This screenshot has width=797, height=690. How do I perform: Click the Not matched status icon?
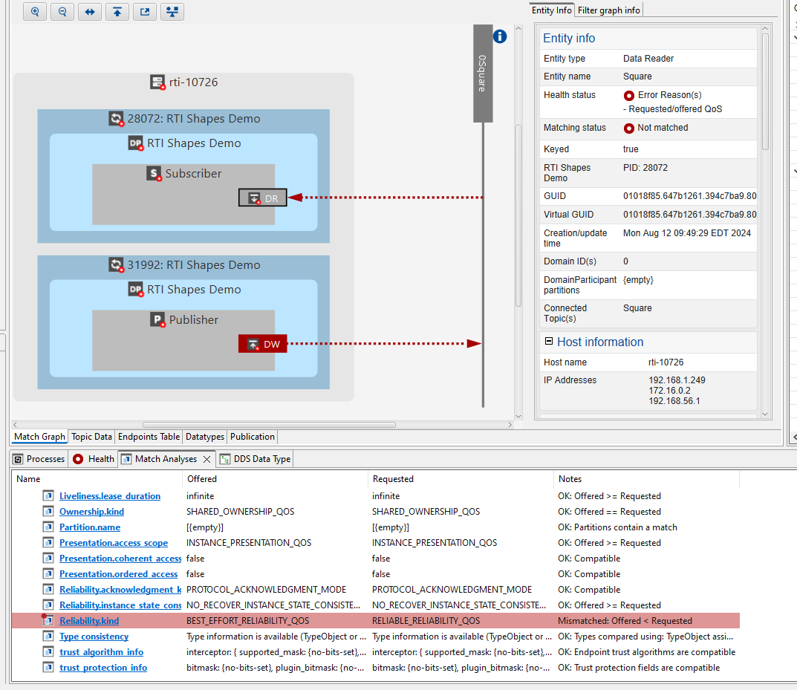click(628, 128)
